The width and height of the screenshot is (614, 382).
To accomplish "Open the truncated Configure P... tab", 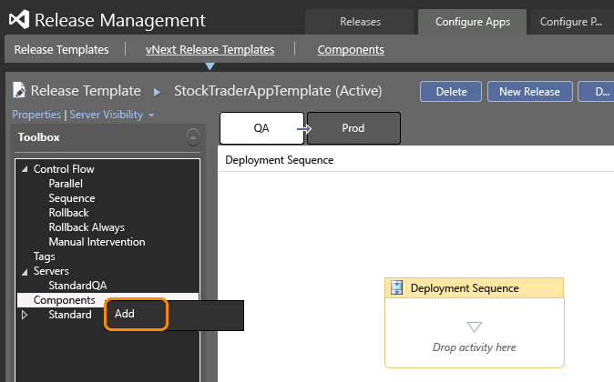I will click(x=572, y=22).
